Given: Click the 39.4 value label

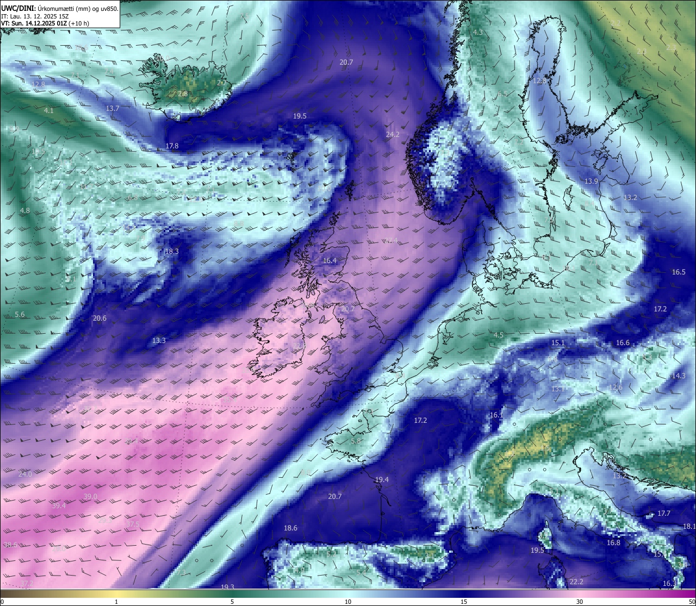Looking at the screenshot, I should tap(59, 505).
